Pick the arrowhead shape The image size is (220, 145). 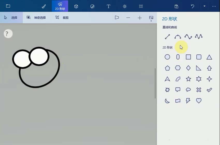point(167,79)
